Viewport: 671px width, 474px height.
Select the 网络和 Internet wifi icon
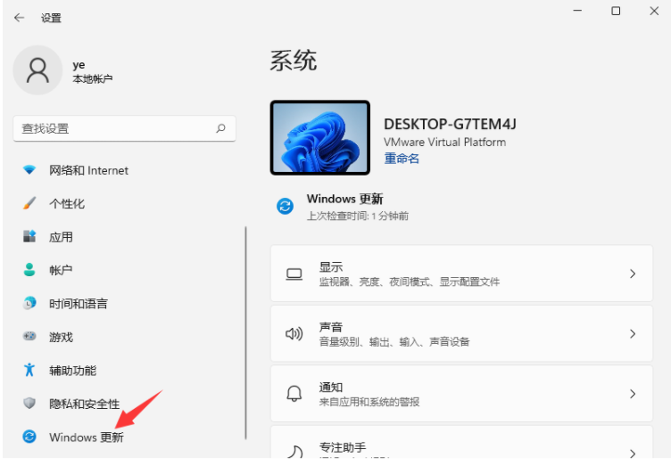tap(29, 170)
